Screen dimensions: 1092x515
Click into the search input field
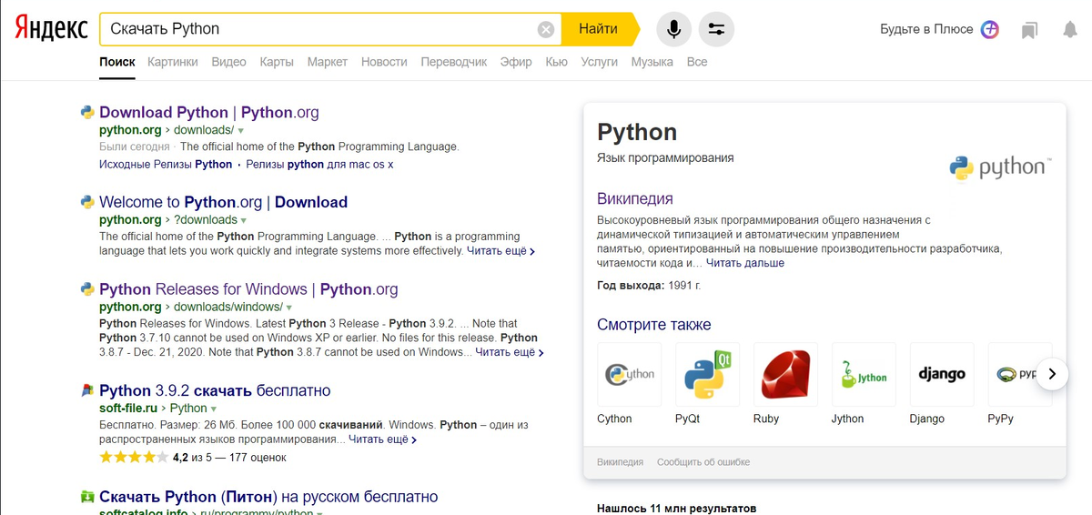click(318, 29)
